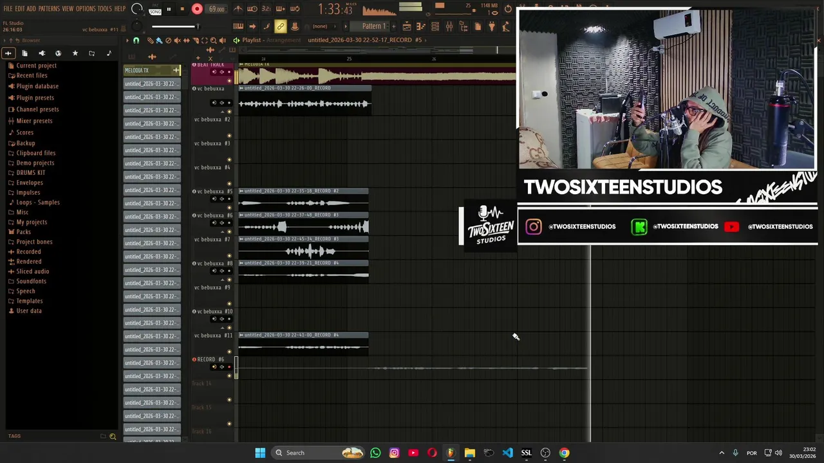
Task: Open the EDIT menu
Action: (20, 9)
